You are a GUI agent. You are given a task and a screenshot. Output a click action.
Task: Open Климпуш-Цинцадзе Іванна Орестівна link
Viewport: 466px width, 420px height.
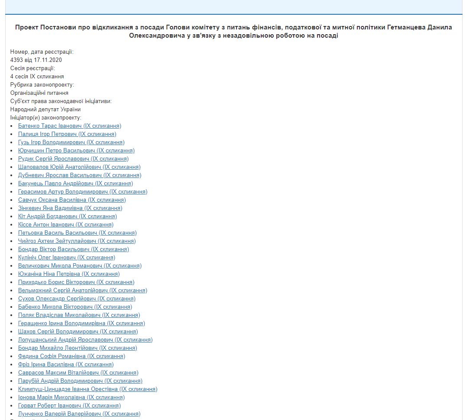point(87,389)
